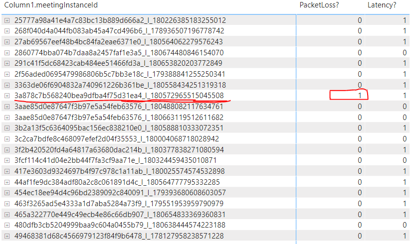Select meeting ID text beginning 44af1fe9dc384adf

tap(117, 182)
